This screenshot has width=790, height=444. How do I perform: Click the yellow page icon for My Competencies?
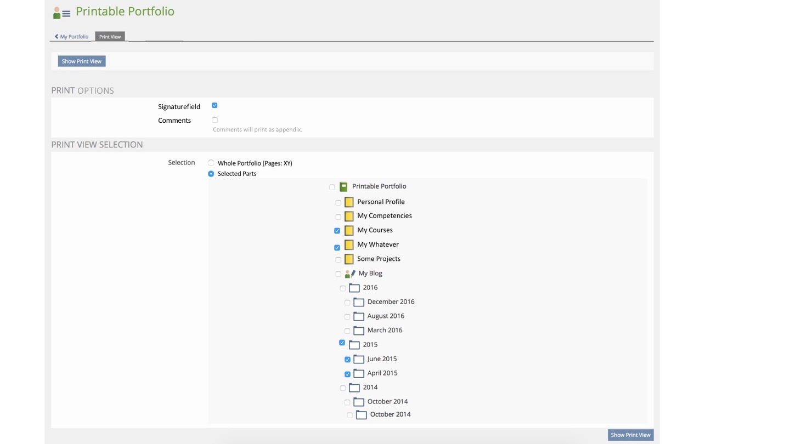click(x=349, y=216)
